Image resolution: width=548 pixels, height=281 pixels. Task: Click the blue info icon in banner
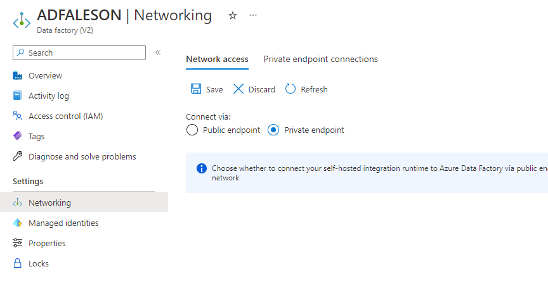pos(202,168)
